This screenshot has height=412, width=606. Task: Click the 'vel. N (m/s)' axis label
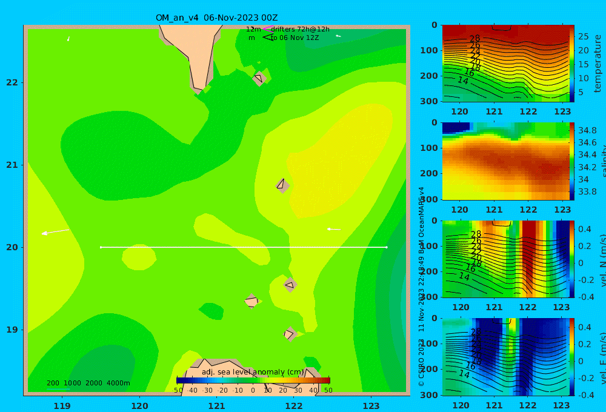[x=603, y=260]
